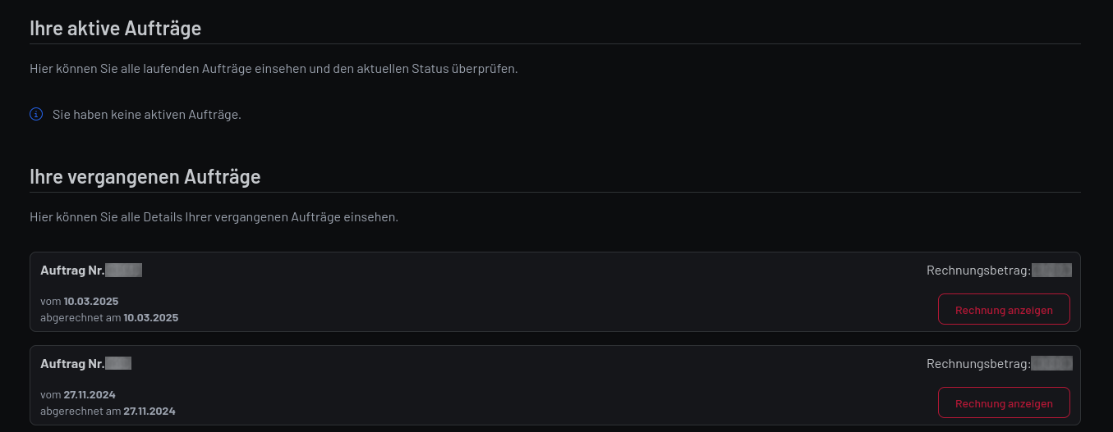Click the blurred invoice amount of the 10.03.2025 order

(x=1052, y=271)
